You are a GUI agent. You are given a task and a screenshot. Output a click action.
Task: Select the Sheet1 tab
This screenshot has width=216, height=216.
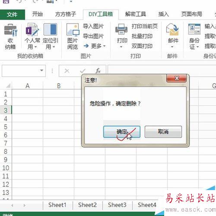[x=57, y=205]
